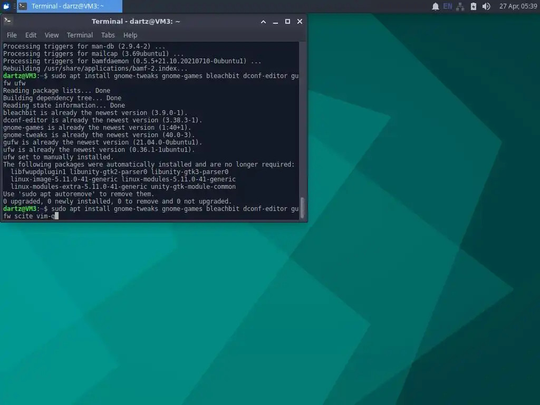
Task: Open the volume speaker icon
Action: pos(486,6)
